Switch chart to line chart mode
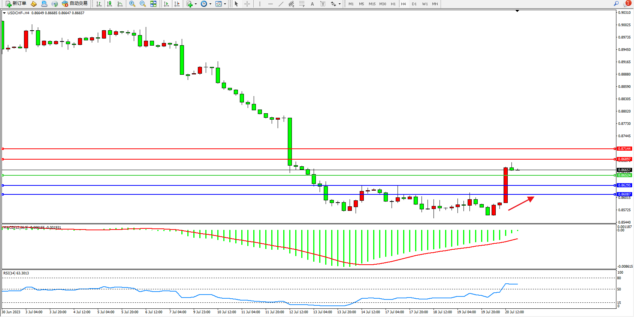 120,4
